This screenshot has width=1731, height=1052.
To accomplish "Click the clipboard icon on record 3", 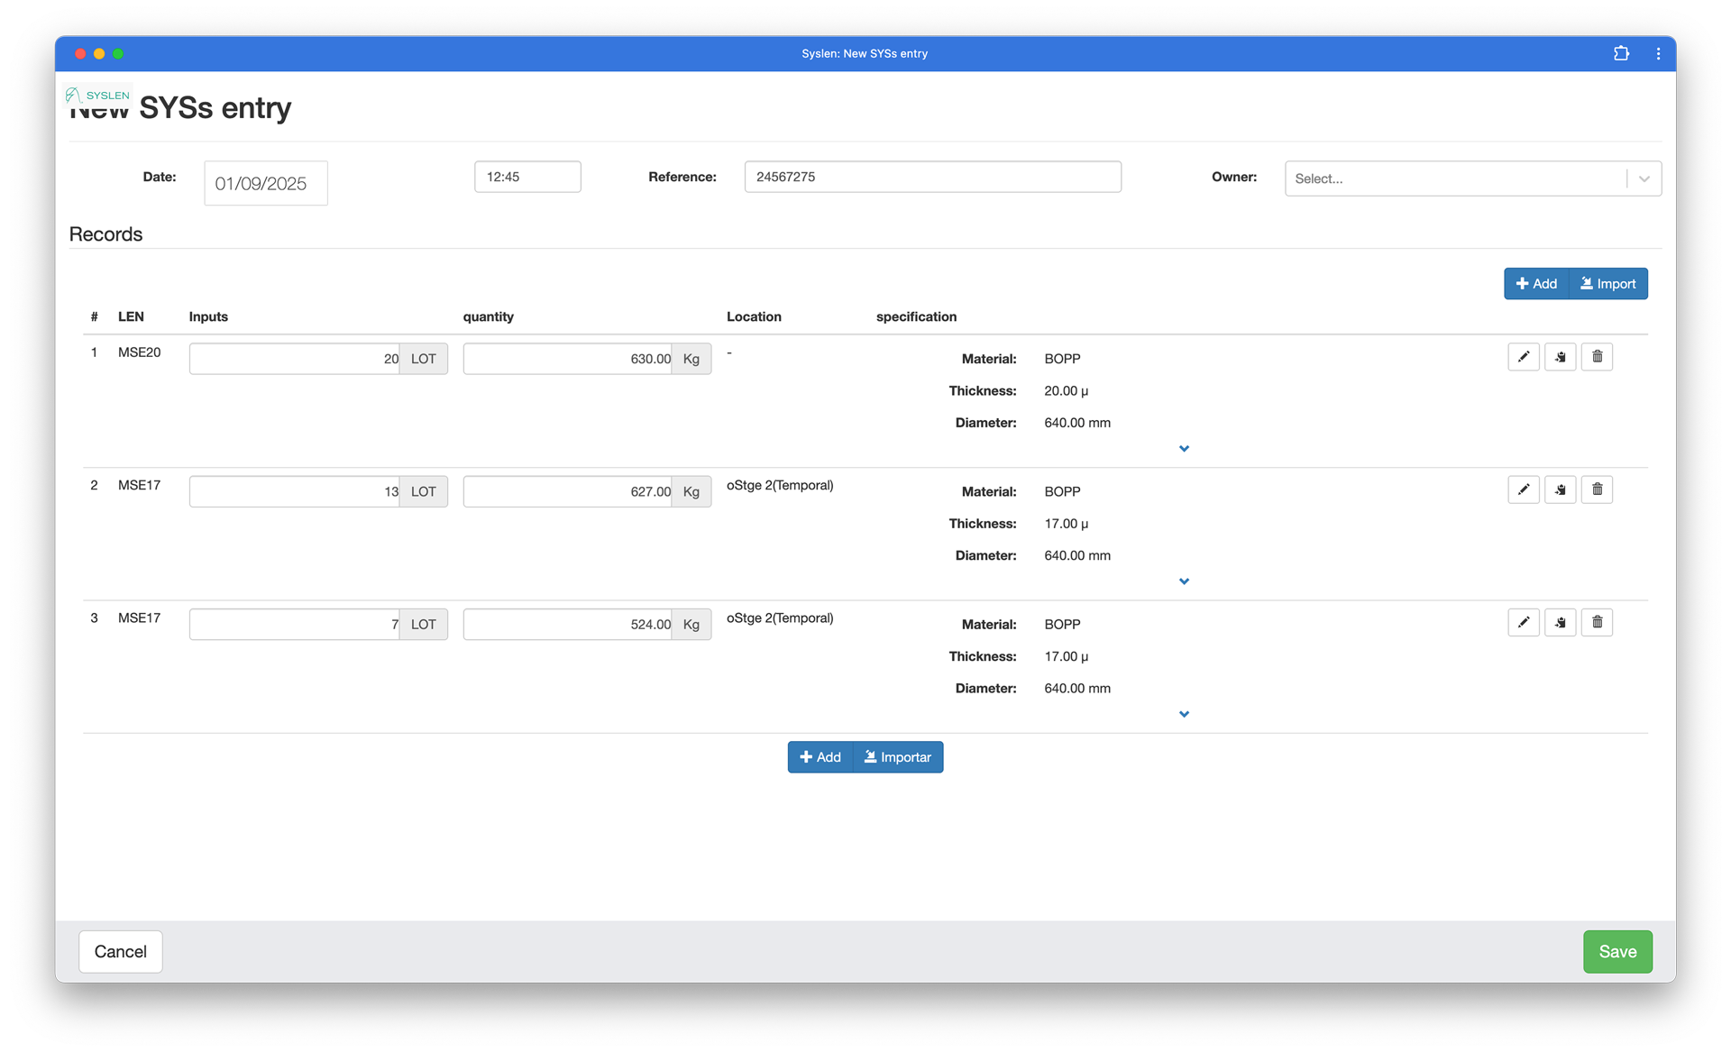I will click(1560, 622).
